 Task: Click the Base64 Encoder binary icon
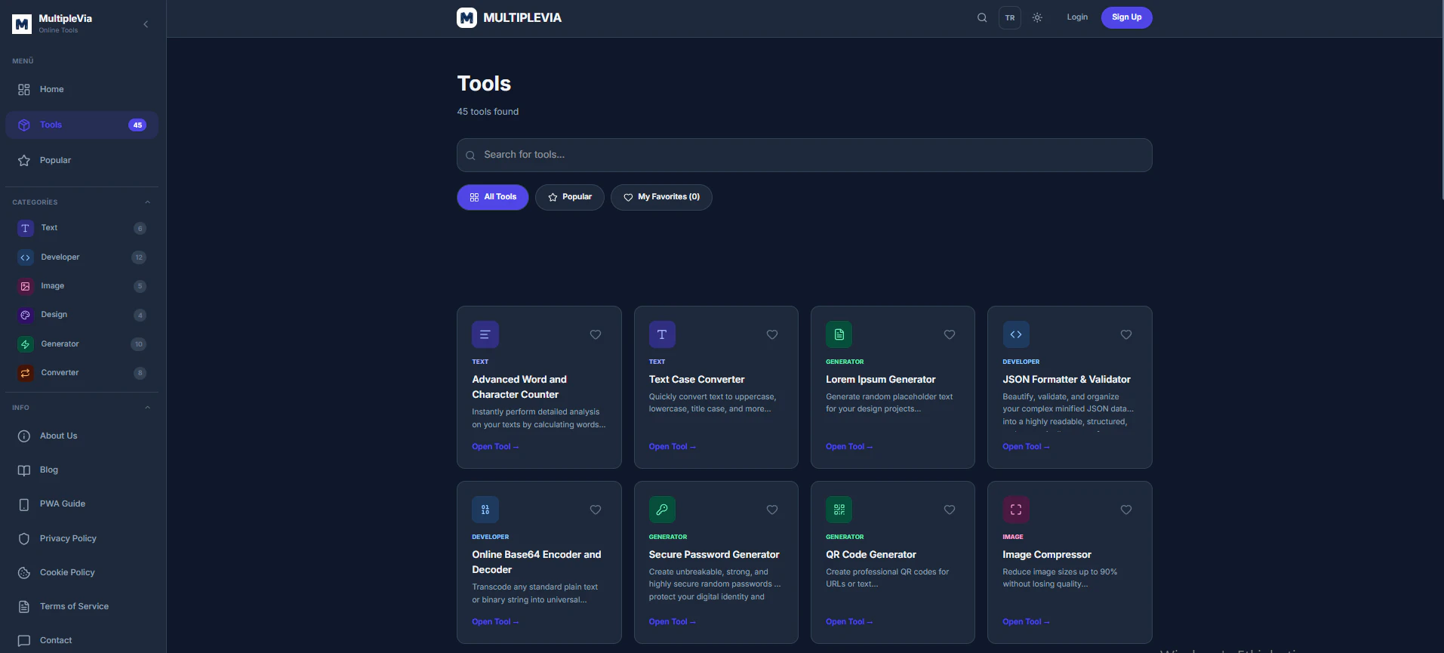click(485, 510)
